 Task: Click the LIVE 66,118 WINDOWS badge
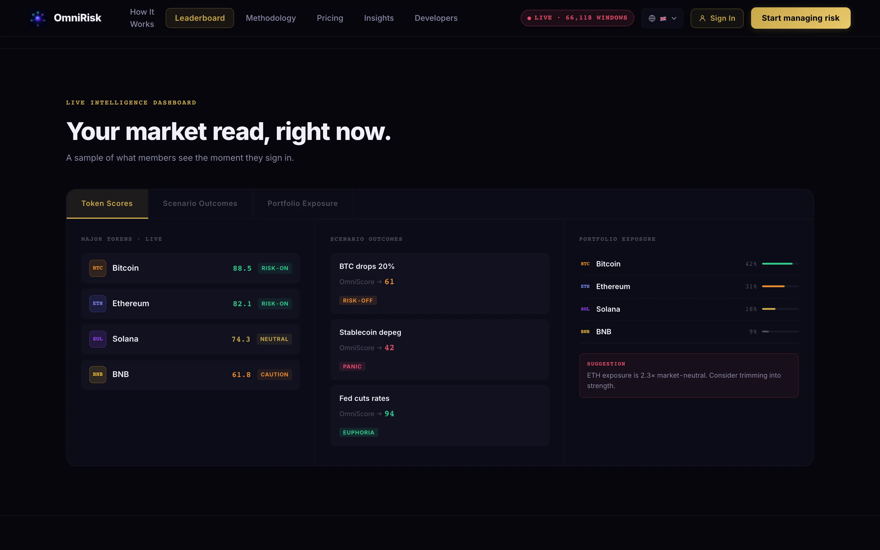(x=577, y=18)
